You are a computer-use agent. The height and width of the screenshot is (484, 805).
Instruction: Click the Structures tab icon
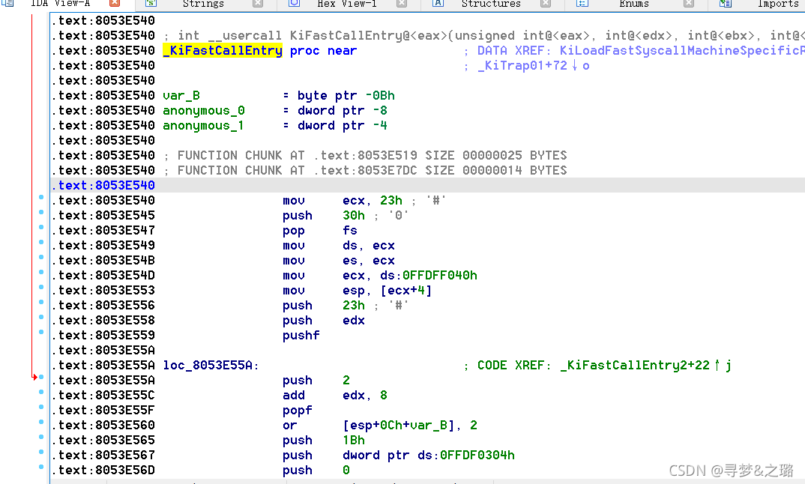click(x=438, y=3)
